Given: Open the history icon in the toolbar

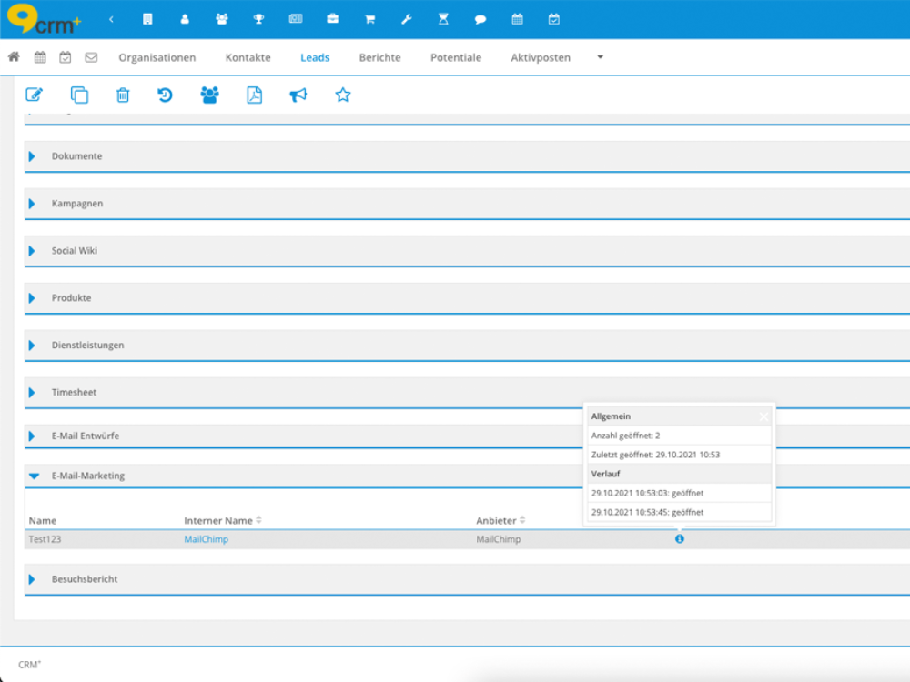Looking at the screenshot, I should click(165, 95).
